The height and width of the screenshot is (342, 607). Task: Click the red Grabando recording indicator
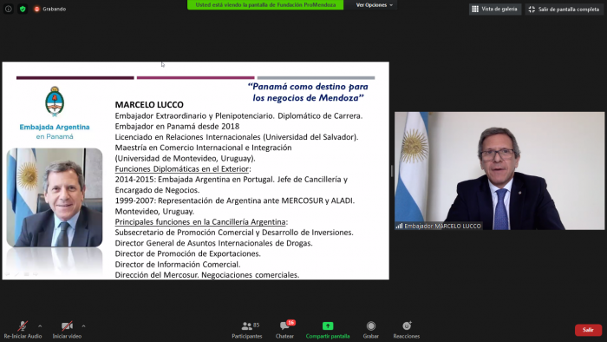point(50,9)
